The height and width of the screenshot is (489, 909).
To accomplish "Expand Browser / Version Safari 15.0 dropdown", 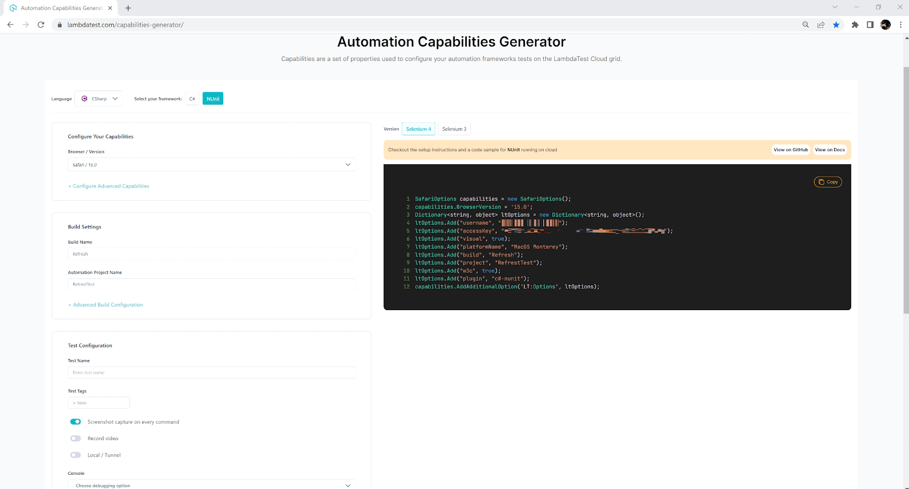I will 211,165.
